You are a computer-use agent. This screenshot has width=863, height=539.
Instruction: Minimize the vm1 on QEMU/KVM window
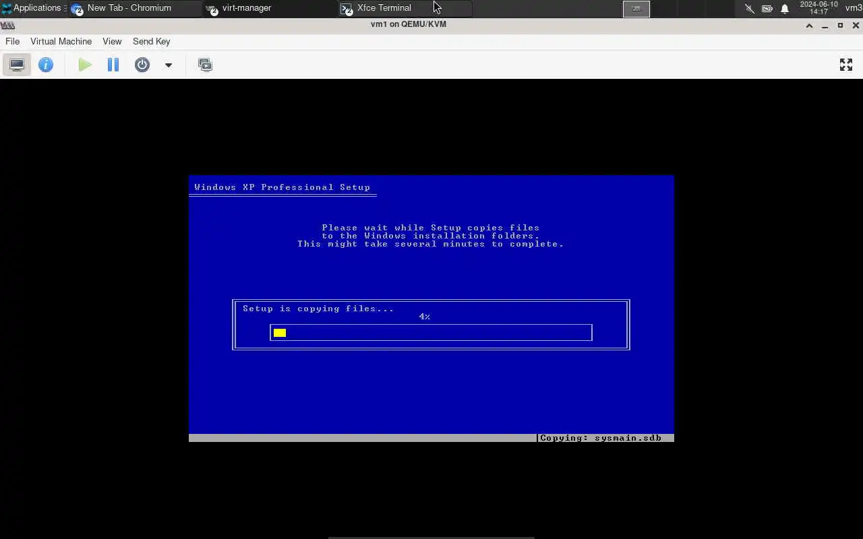825,26
